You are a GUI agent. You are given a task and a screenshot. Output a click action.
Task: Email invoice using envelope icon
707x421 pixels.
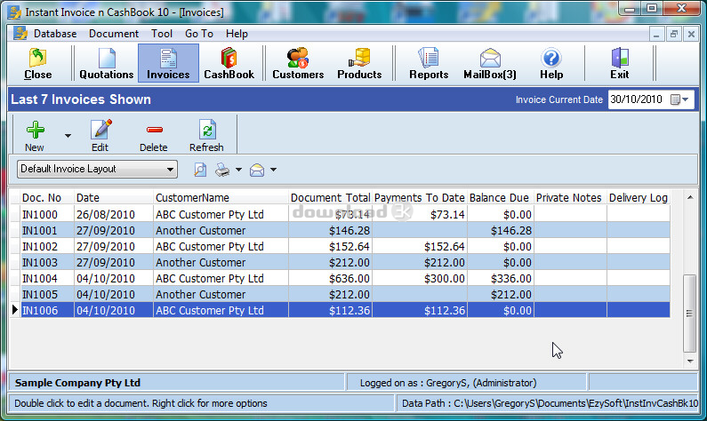tap(257, 170)
